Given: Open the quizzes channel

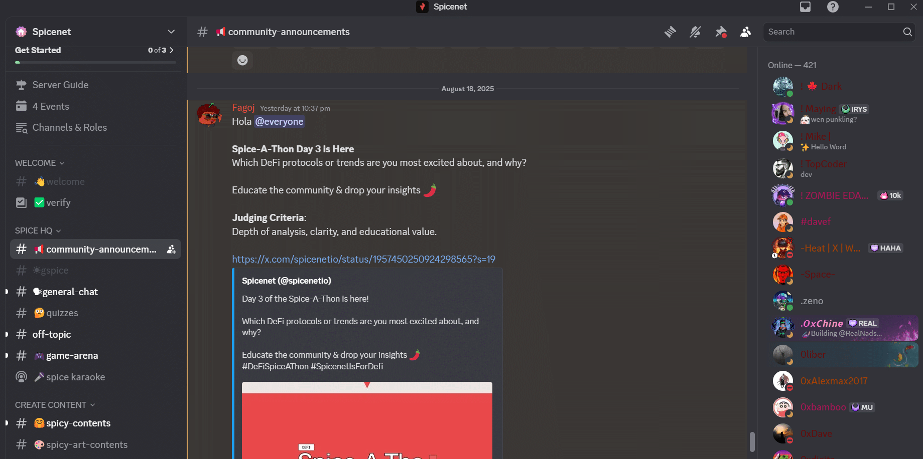Looking at the screenshot, I should (x=95, y=313).
